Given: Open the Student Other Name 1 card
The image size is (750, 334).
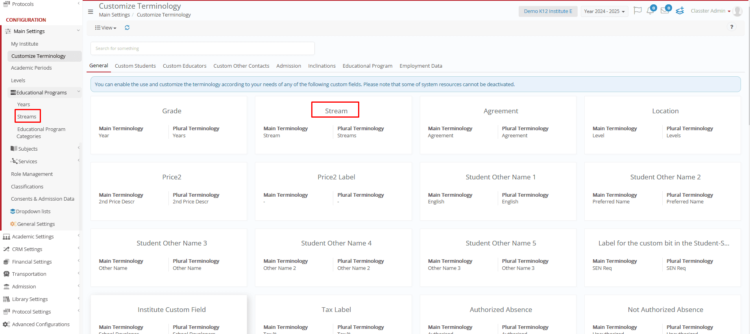Looking at the screenshot, I should (498, 191).
